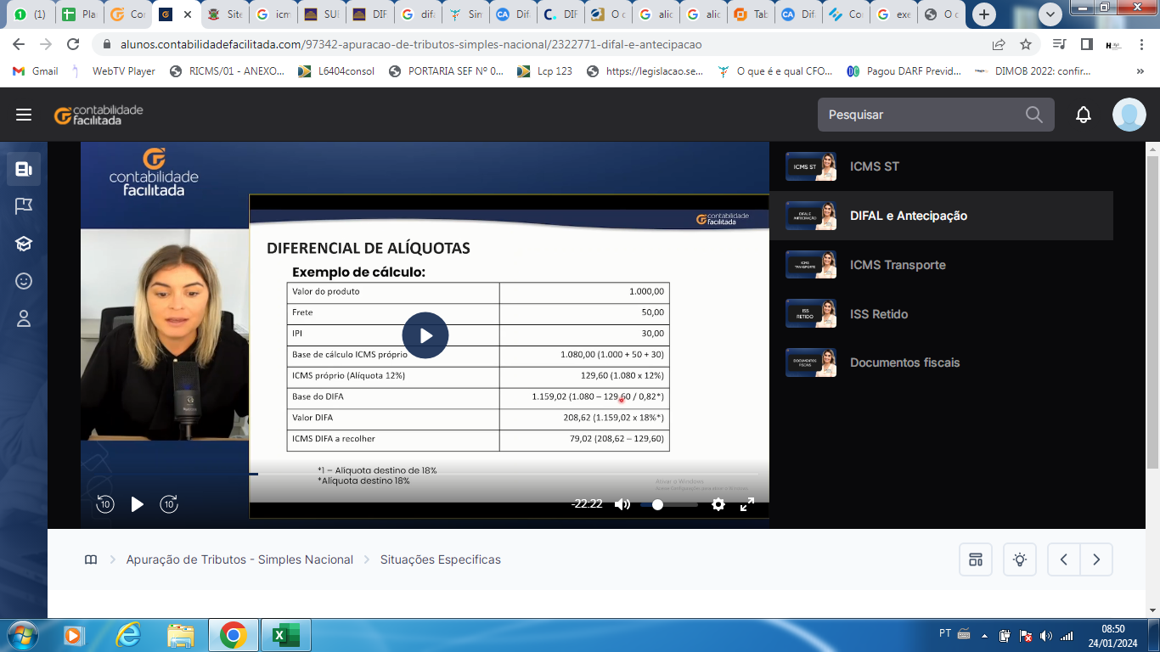Open a new browser tab
Screen dimensions: 1160x652
[x=984, y=14]
